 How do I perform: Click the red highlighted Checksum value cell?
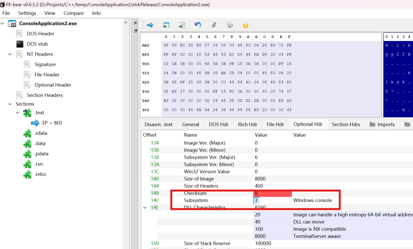pos(272,193)
